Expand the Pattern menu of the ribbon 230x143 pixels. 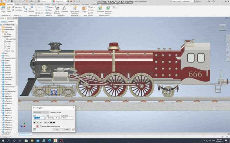click(x=49, y=15)
